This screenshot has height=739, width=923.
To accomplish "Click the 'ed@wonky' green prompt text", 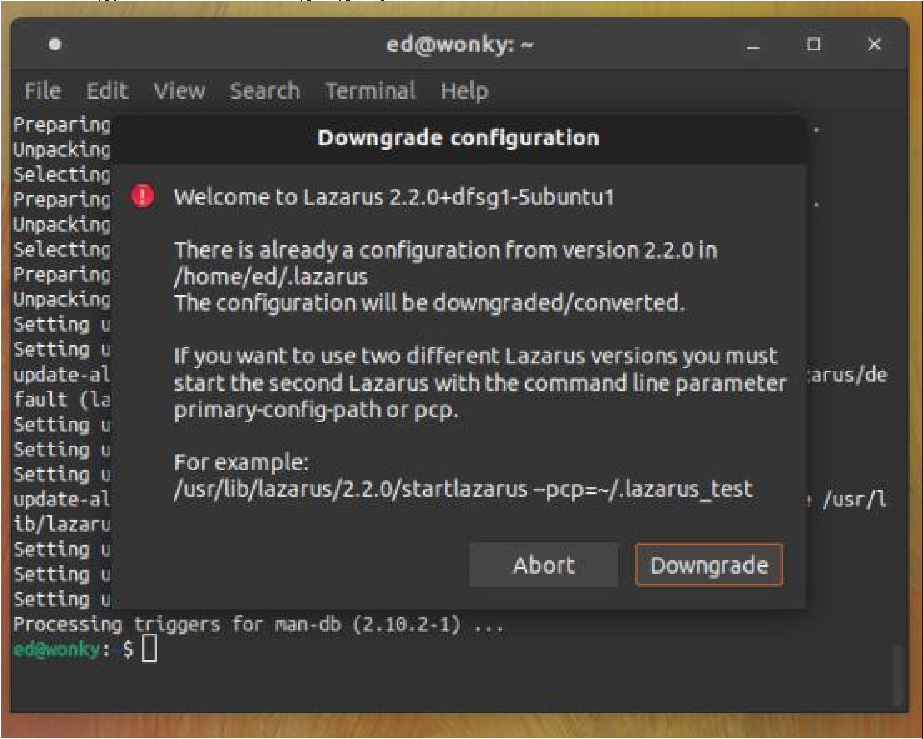I will pos(57,649).
